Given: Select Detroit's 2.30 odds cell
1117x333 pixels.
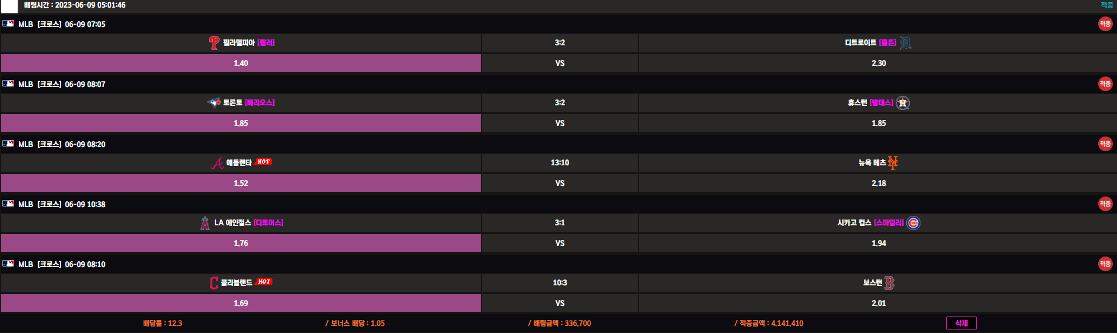Looking at the screenshot, I should click(878, 63).
